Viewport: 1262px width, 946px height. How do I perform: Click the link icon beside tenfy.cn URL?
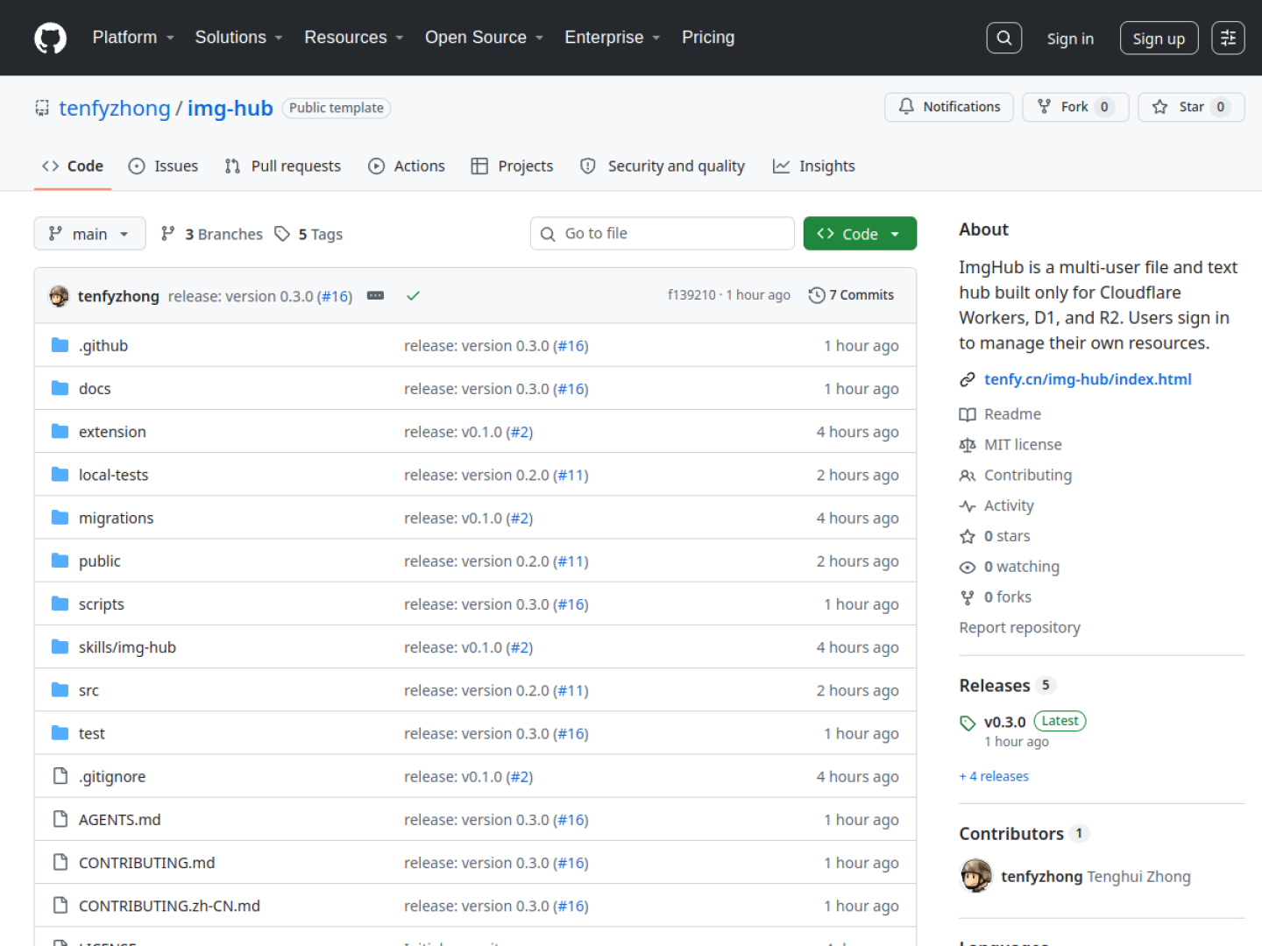pyautogui.click(x=968, y=379)
